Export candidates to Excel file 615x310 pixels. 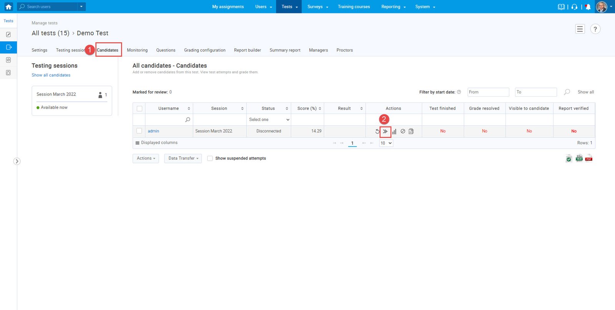pos(579,158)
